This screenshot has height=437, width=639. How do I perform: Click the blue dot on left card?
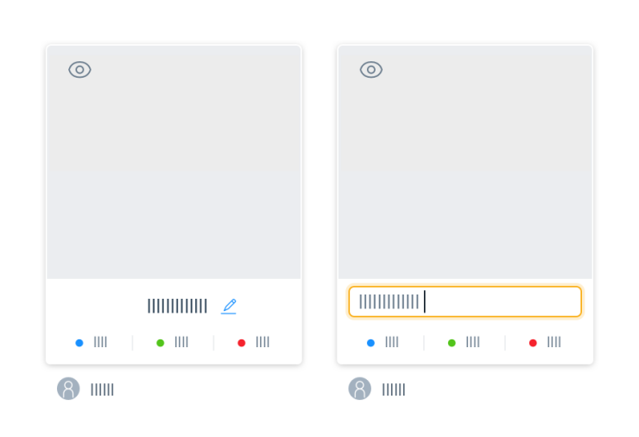click(79, 343)
